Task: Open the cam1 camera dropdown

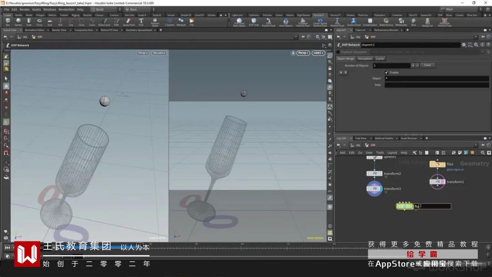Action: click(x=318, y=53)
